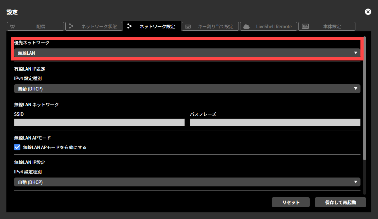Switch to the ネットワーク状態 tab
The image size is (378, 219).
pyautogui.click(x=94, y=26)
